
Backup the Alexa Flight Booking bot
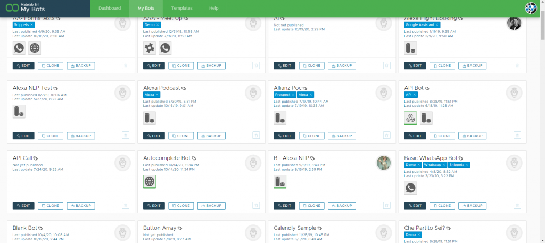pos(473,65)
